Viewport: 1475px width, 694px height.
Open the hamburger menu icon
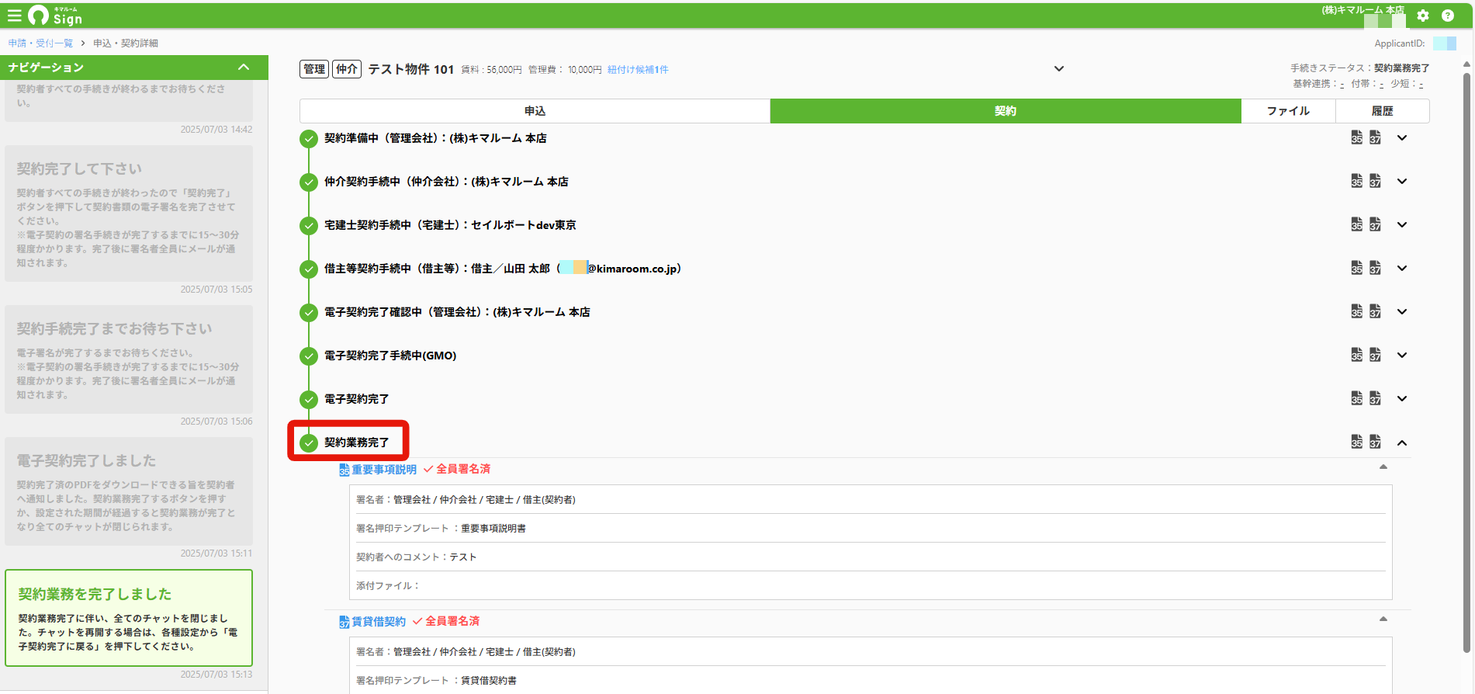point(14,16)
